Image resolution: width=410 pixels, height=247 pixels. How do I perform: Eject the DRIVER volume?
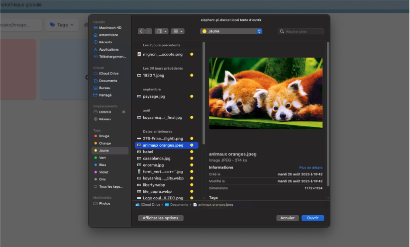[124, 112]
